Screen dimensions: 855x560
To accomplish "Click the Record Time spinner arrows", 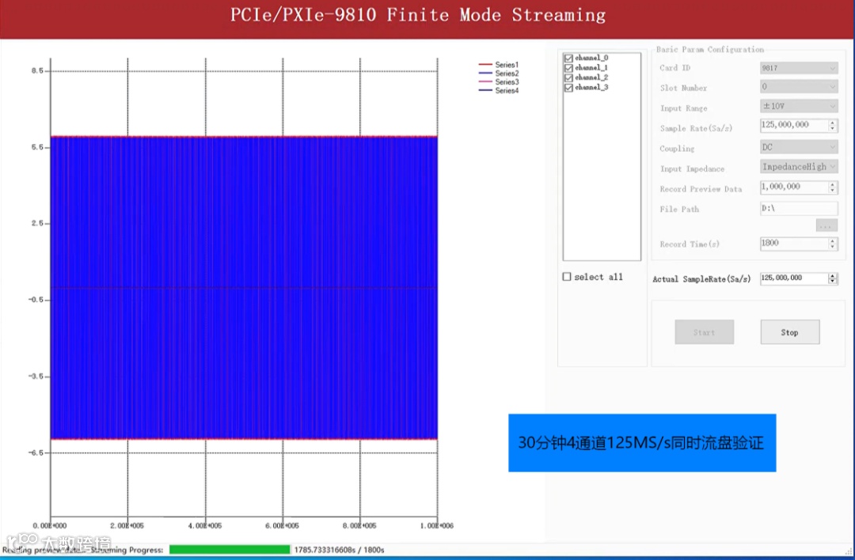I will [833, 244].
